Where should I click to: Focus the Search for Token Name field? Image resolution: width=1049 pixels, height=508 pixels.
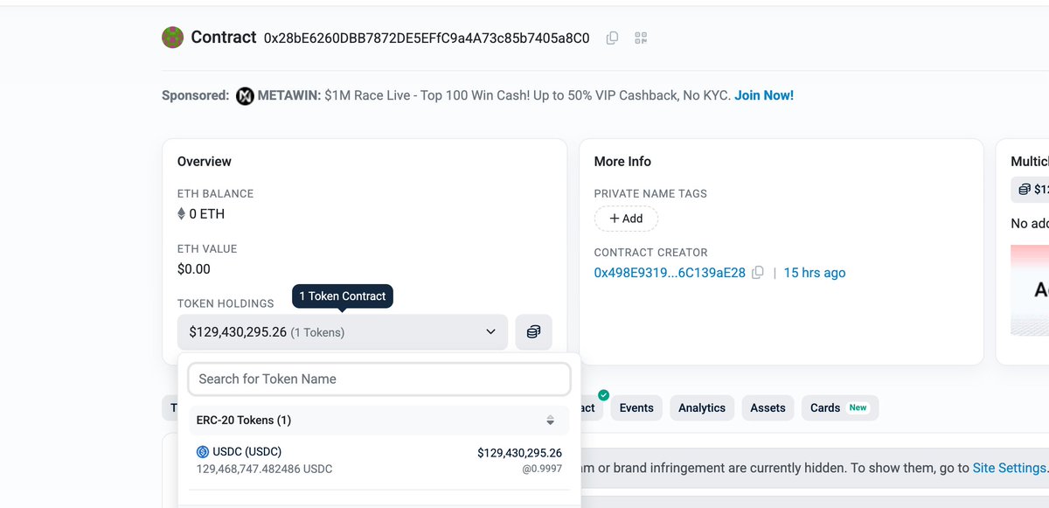(x=379, y=379)
